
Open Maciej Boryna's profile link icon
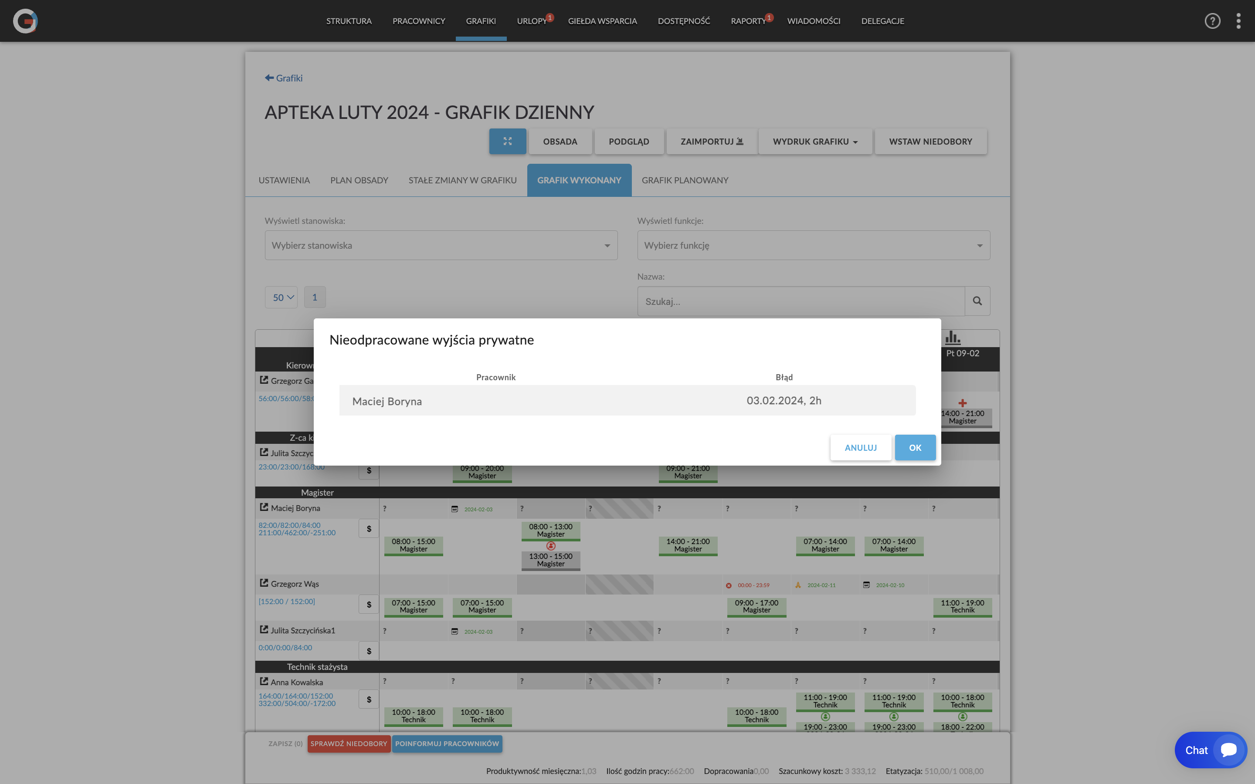tap(264, 507)
